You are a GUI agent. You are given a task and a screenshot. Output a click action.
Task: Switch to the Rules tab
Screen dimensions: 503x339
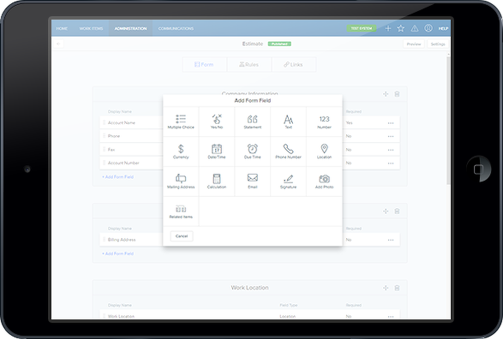coord(249,64)
